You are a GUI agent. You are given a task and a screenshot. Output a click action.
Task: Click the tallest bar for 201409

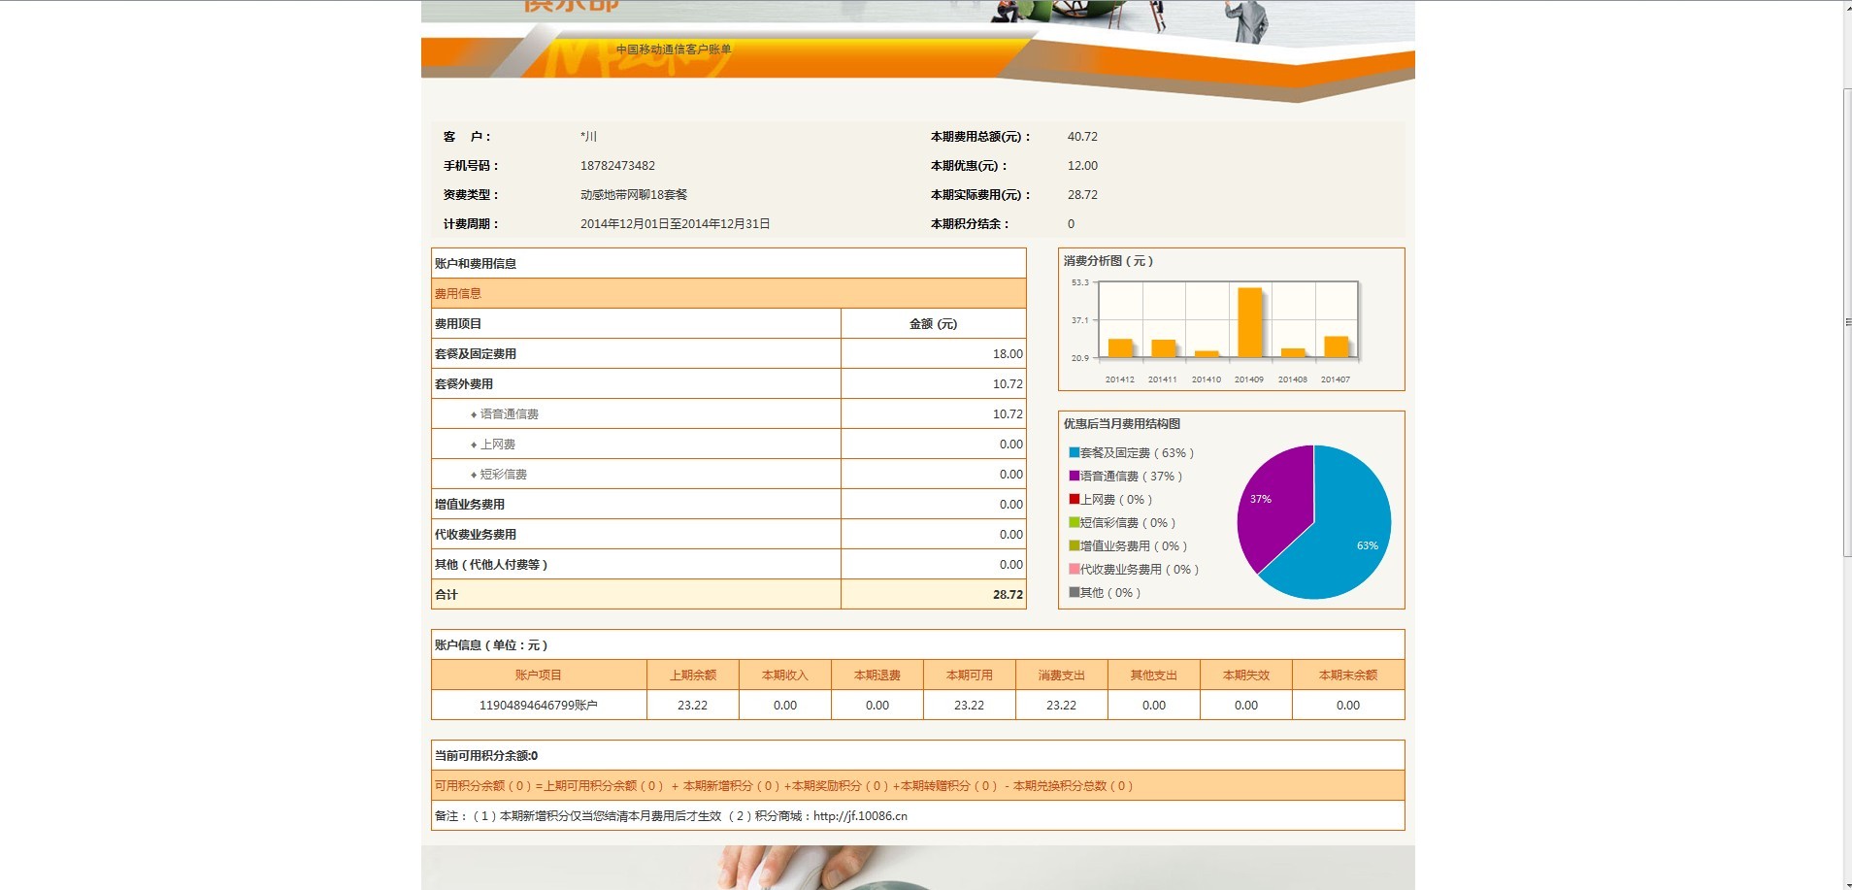(x=1249, y=323)
